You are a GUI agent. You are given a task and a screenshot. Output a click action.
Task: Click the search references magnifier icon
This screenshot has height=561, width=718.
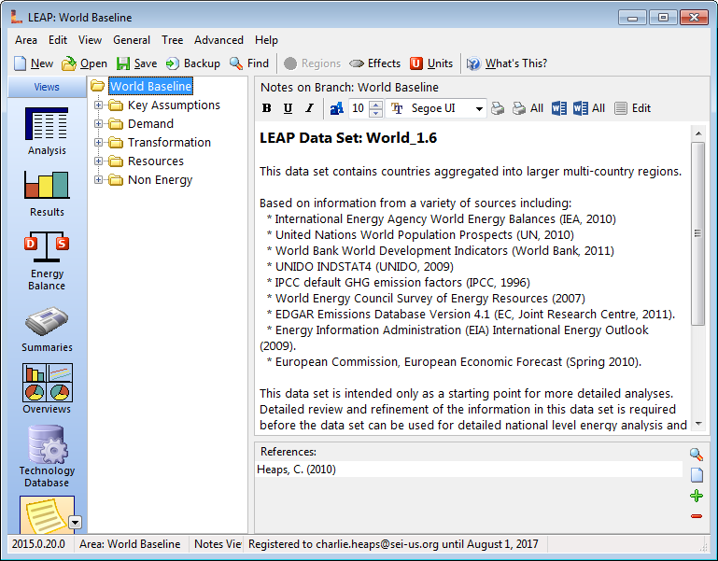[696, 455]
